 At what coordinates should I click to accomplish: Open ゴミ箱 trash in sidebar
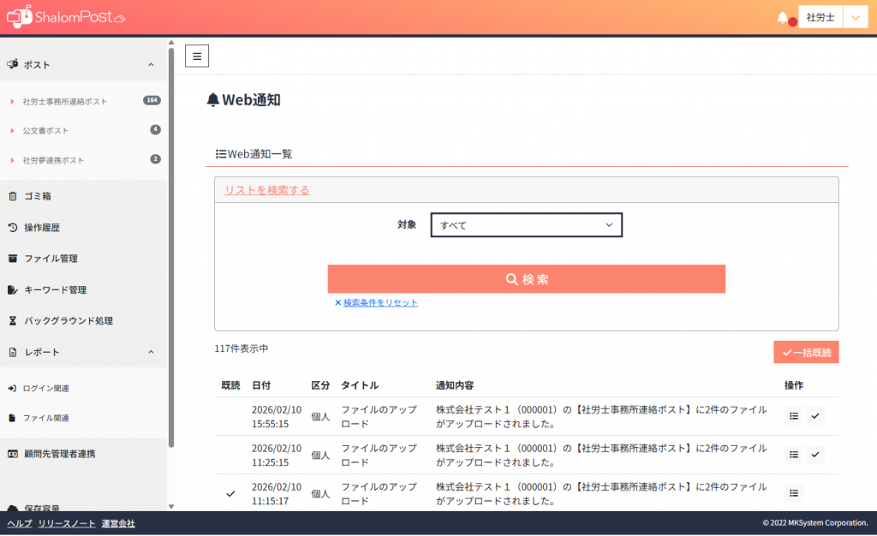tap(38, 196)
